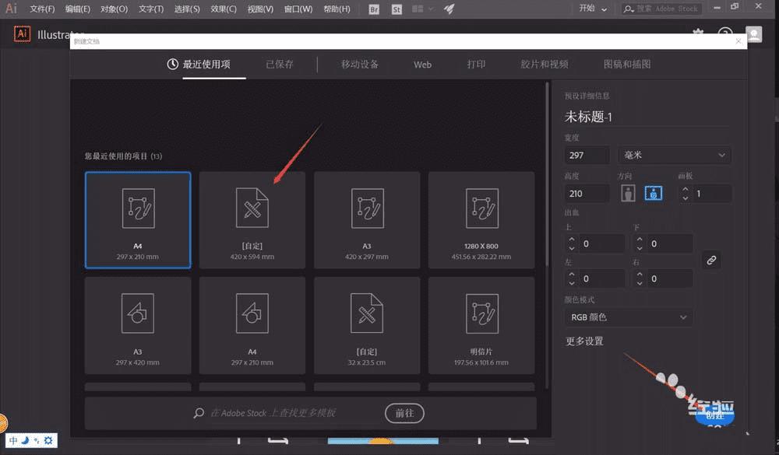Choose portrait orientation icon

tap(628, 193)
